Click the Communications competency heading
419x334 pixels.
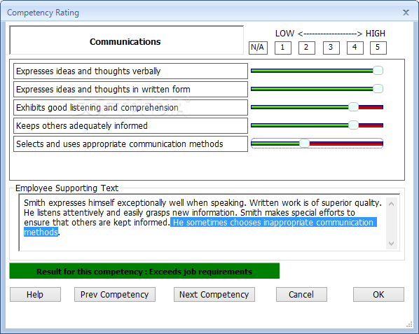point(126,41)
